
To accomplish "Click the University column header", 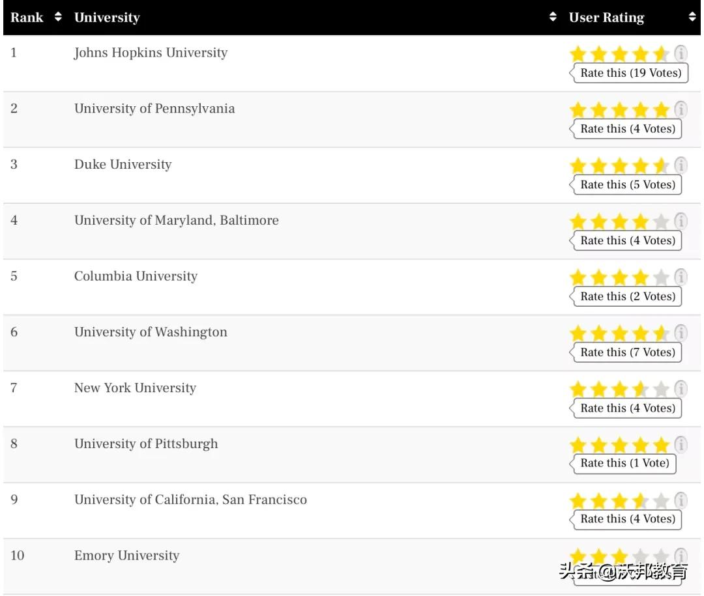I will pos(107,18).
